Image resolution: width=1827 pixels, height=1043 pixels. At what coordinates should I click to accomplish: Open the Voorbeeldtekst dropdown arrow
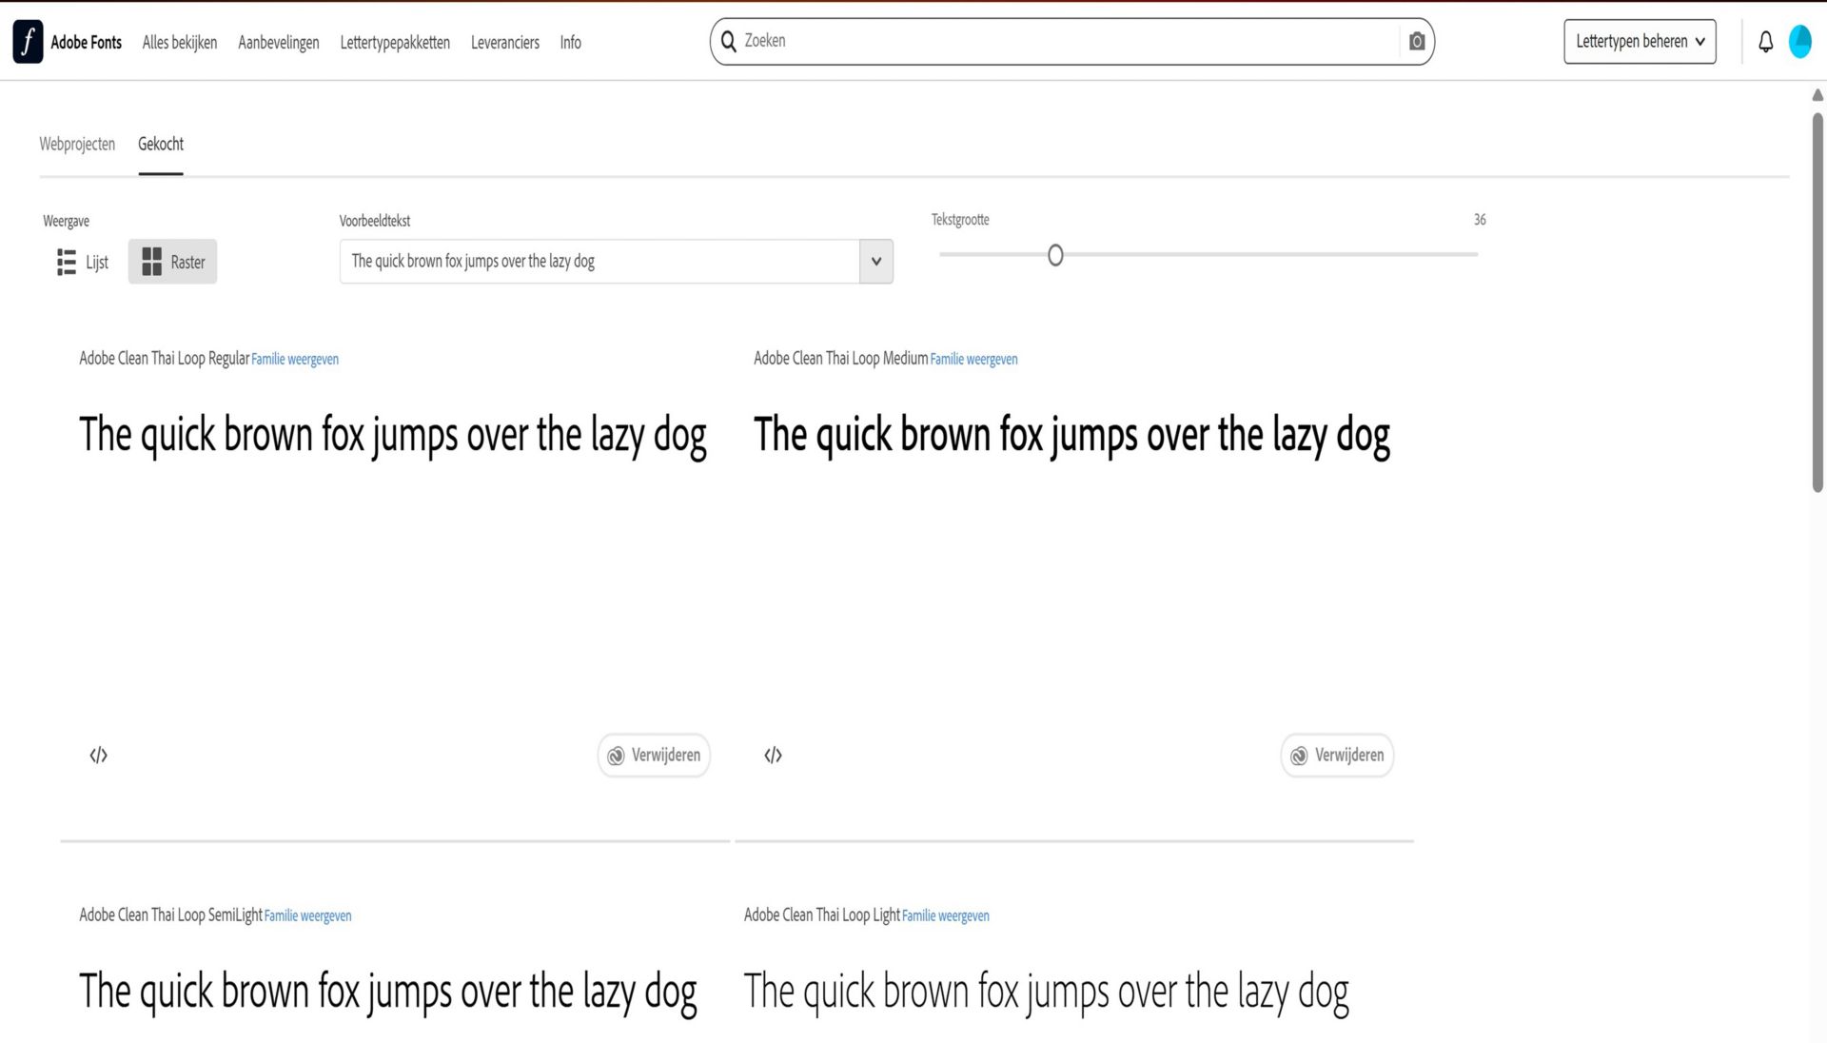875,262
